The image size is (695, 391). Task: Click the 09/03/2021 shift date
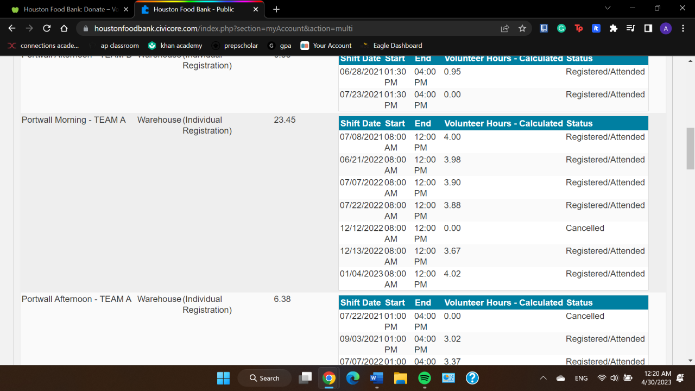point(362,339)
